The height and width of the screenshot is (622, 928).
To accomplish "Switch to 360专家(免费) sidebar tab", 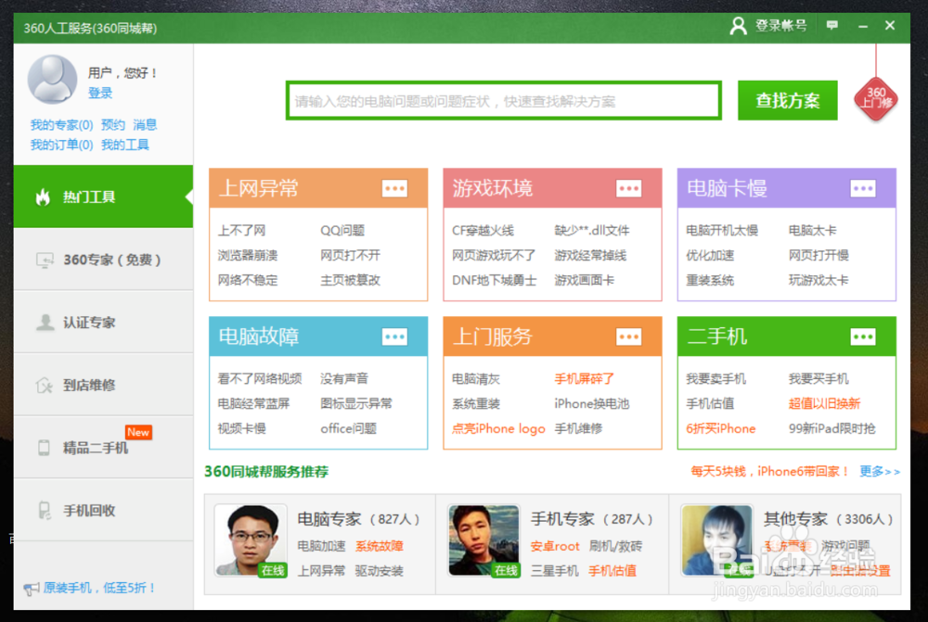I will click(104, 260).
